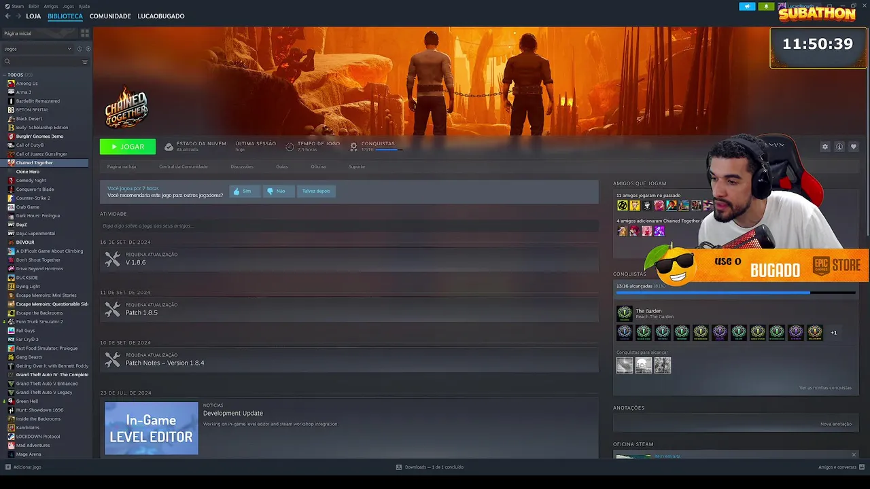The image size is (870, 489).
Task: Click the back navigation arrow
Action: [7, 16]
